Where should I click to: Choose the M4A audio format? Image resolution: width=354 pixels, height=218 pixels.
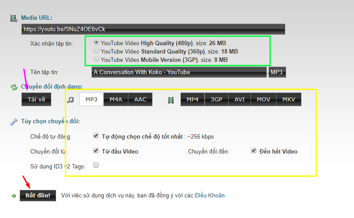pyautogui.click(x=116, y=100)
